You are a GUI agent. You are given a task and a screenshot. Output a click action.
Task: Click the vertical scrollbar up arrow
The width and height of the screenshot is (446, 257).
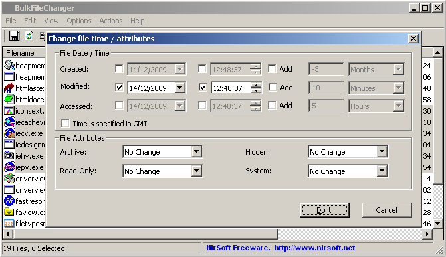coord(438,52)
